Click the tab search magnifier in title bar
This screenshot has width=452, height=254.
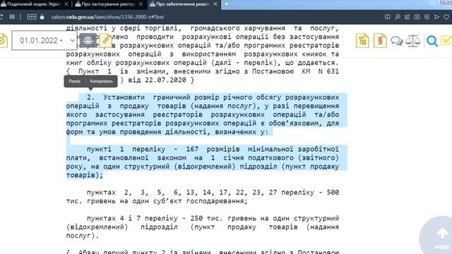click(432, 4)
